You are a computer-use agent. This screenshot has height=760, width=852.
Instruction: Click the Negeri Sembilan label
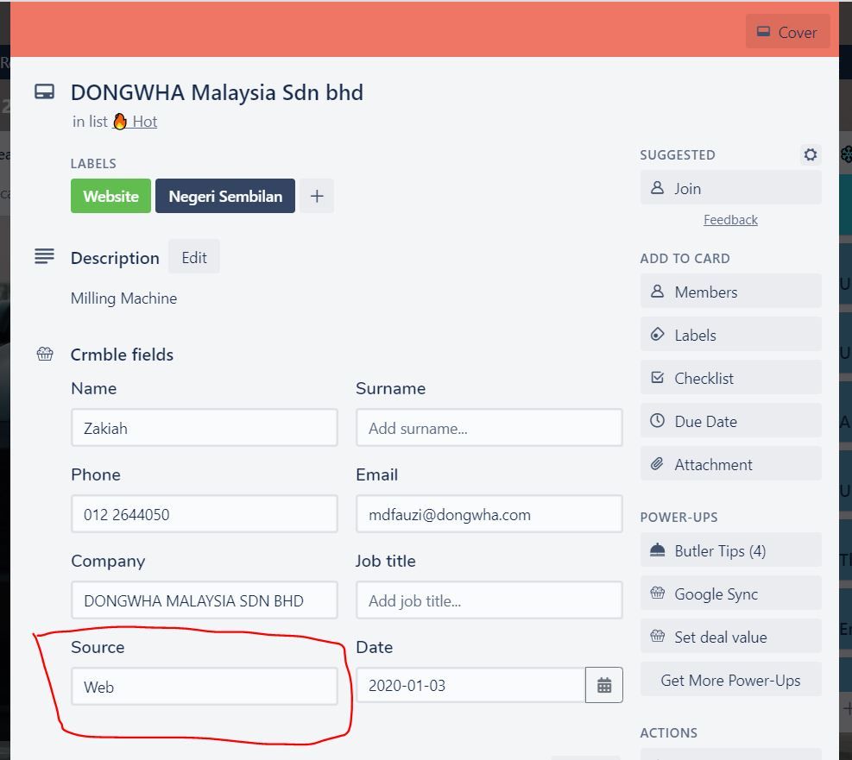225,196
